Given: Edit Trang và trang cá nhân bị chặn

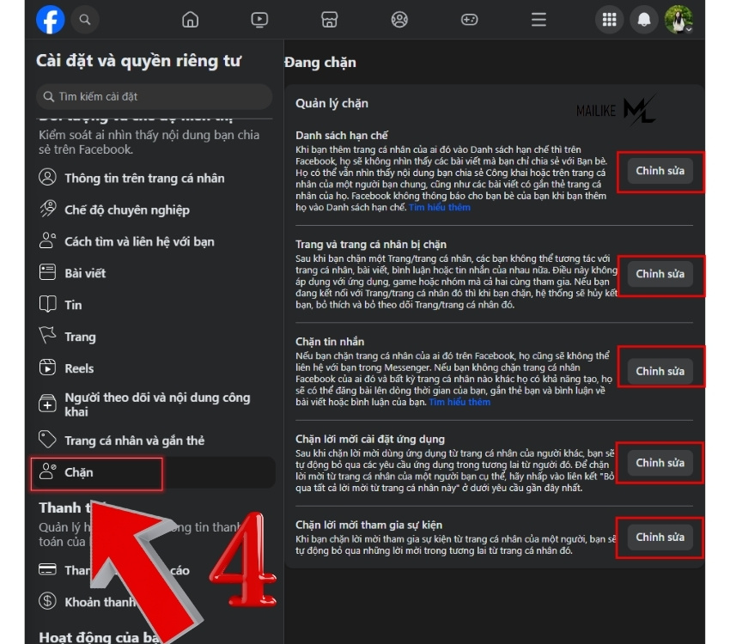Looking at the screenshot, I should coord(660,274).
